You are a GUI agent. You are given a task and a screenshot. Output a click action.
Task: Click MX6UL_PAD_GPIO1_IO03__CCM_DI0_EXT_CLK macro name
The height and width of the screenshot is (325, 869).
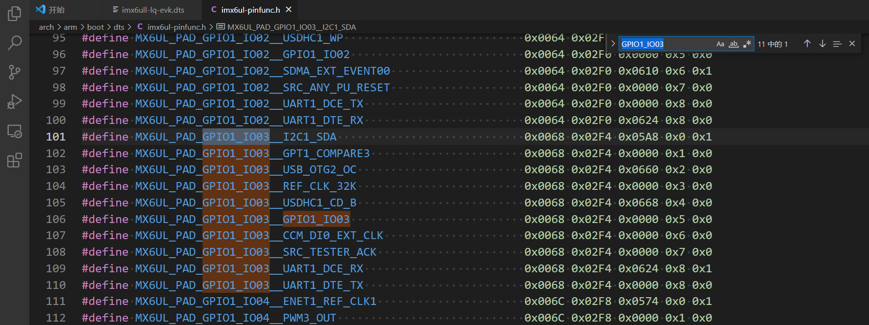[x=259, y=235]
